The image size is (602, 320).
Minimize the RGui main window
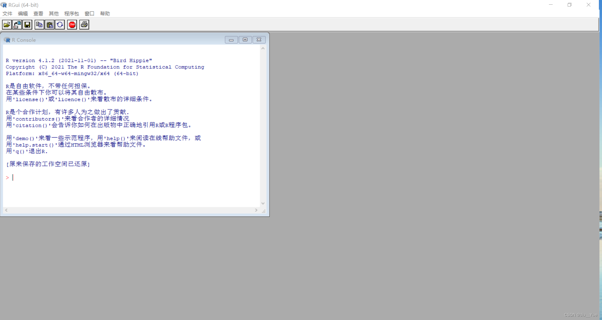tap(551, 5)
